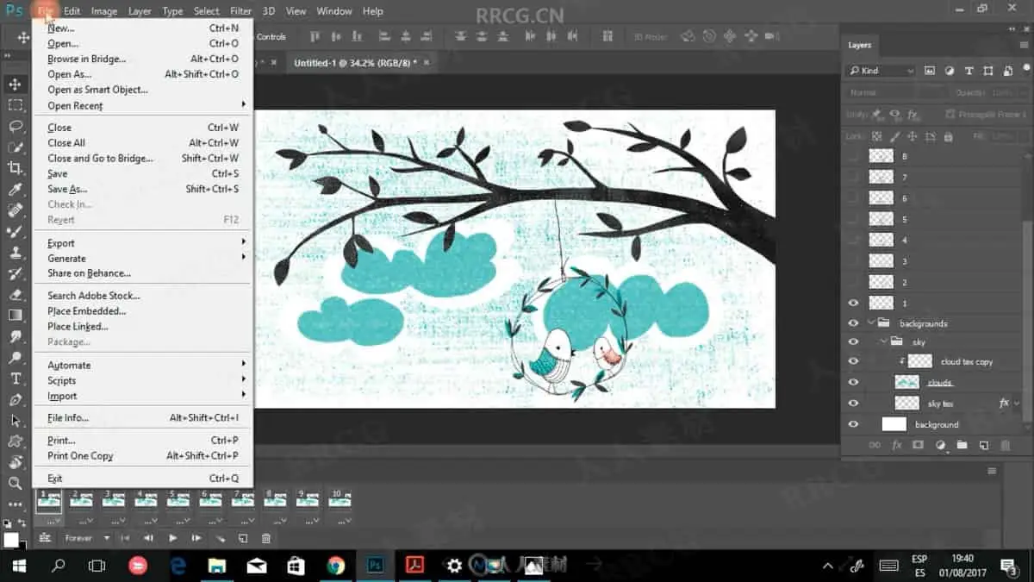The image size is (1034, 582).
Task: Select the Horizontal Type tool
Action: [15, 379]
